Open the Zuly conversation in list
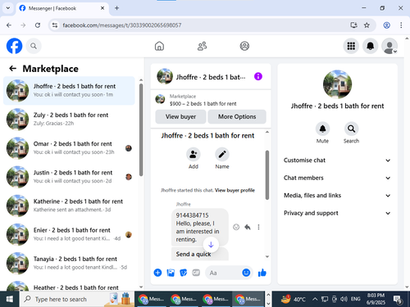410x307 pixels. (69, 120)
